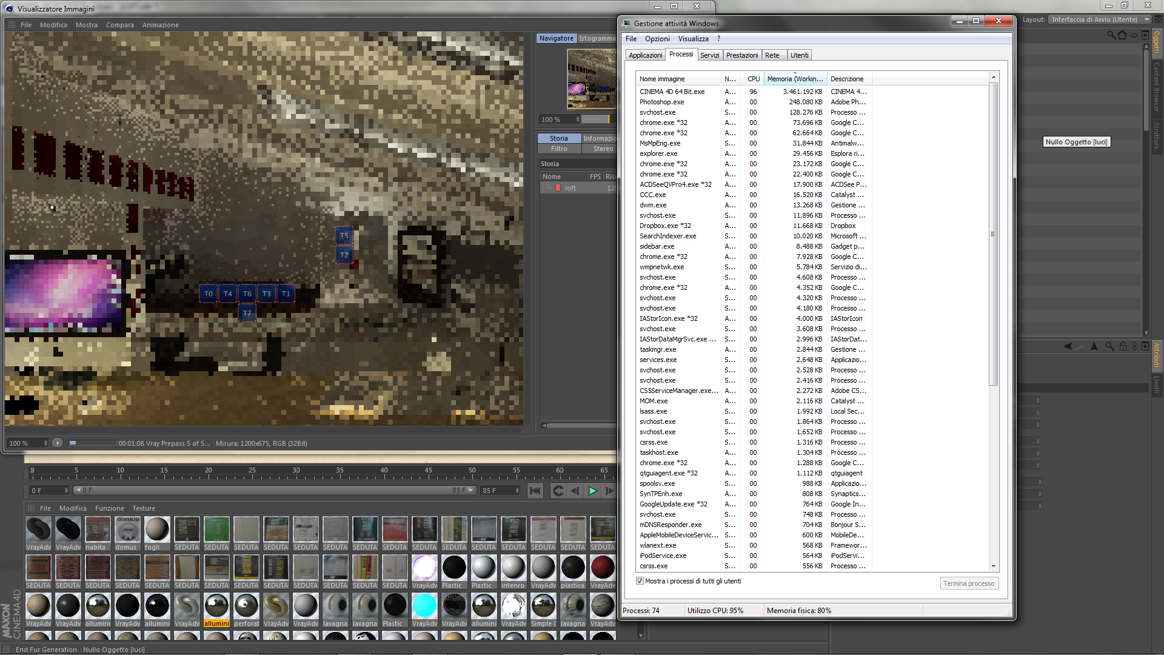1164x655 pixels.
Task: Click the back arrow in attributes panel
Action: [1068, 346]
